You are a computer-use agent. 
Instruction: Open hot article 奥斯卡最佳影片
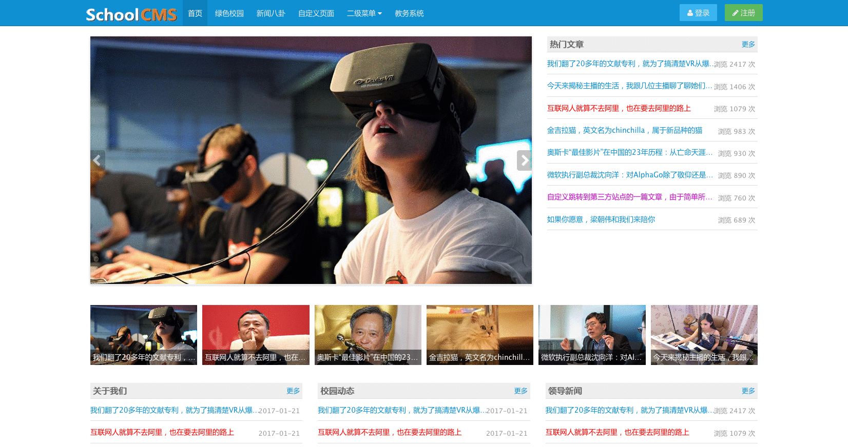click(630, 153)
